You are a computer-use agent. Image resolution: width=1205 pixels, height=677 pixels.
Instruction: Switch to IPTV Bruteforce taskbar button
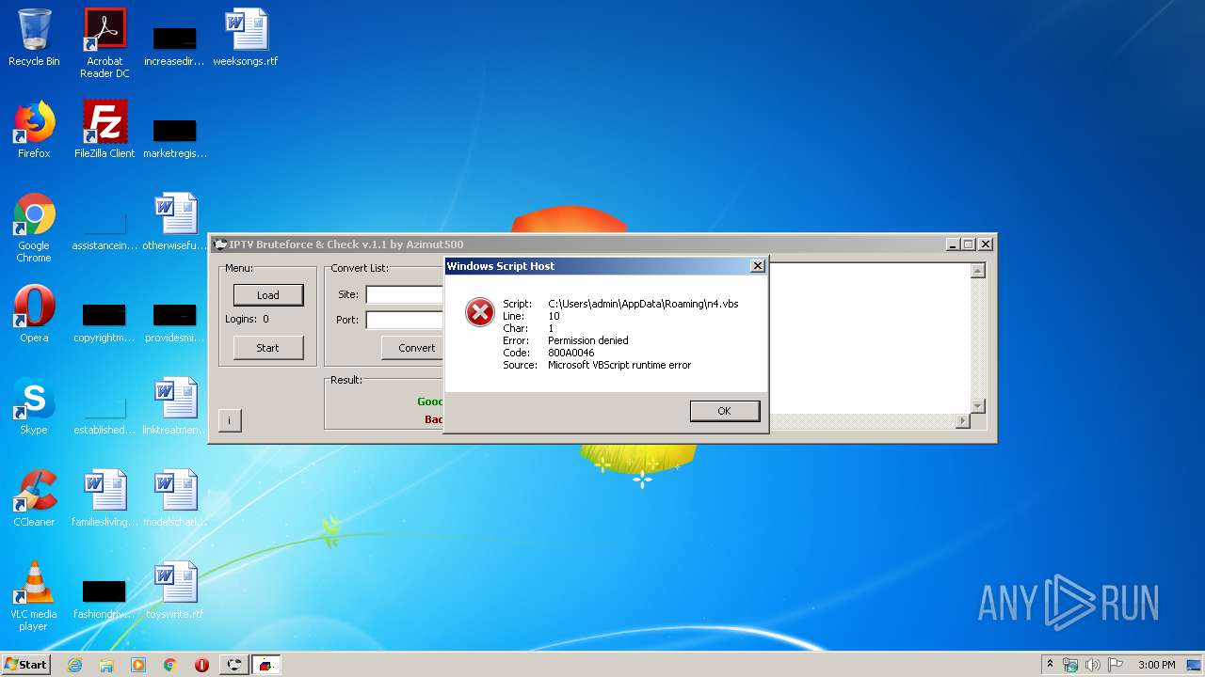pos(233,665)
